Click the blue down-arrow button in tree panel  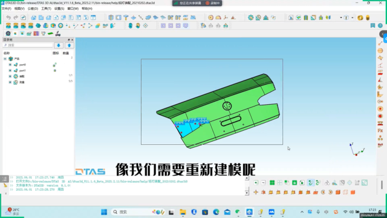click(59, 45)
